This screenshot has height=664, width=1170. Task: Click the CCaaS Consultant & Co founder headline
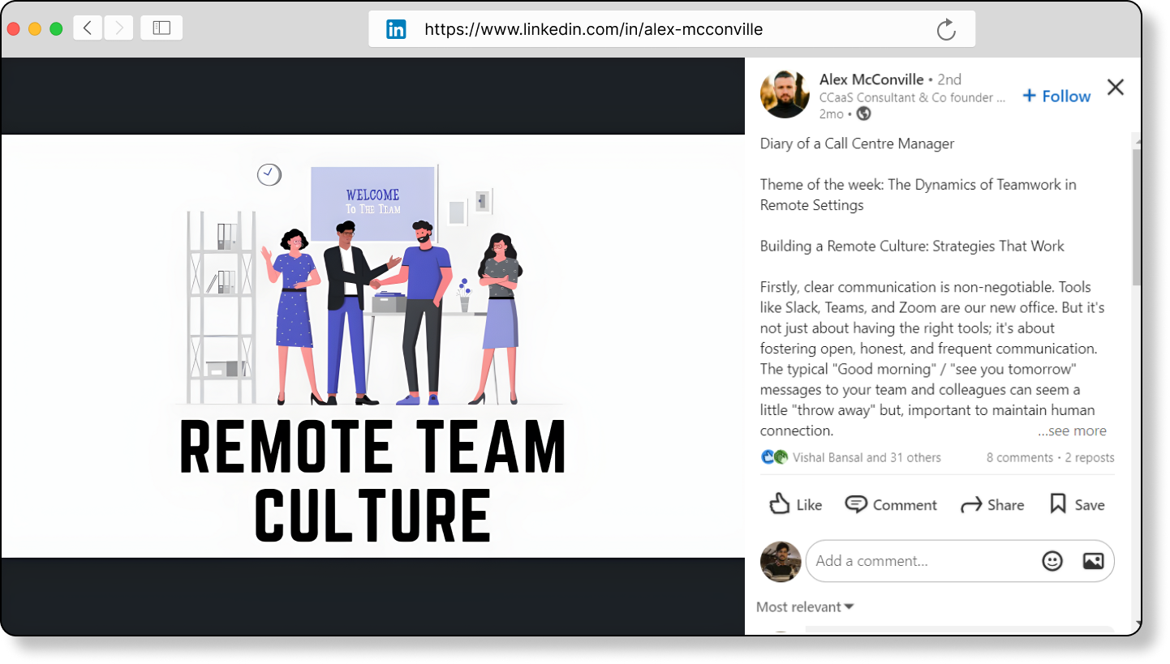click(x=912, y=97)
